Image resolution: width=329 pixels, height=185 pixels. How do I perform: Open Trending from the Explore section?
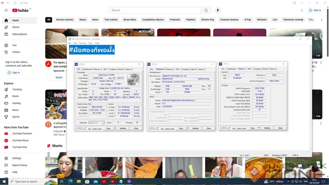click(17, 89)
